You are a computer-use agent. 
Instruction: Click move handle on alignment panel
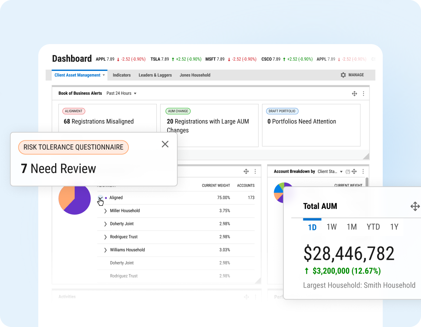click(x=246, y=172)
